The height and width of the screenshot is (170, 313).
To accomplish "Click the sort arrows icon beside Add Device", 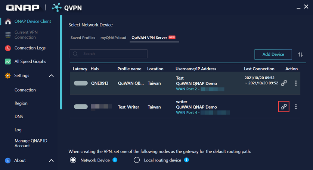I will coord(300,54).
